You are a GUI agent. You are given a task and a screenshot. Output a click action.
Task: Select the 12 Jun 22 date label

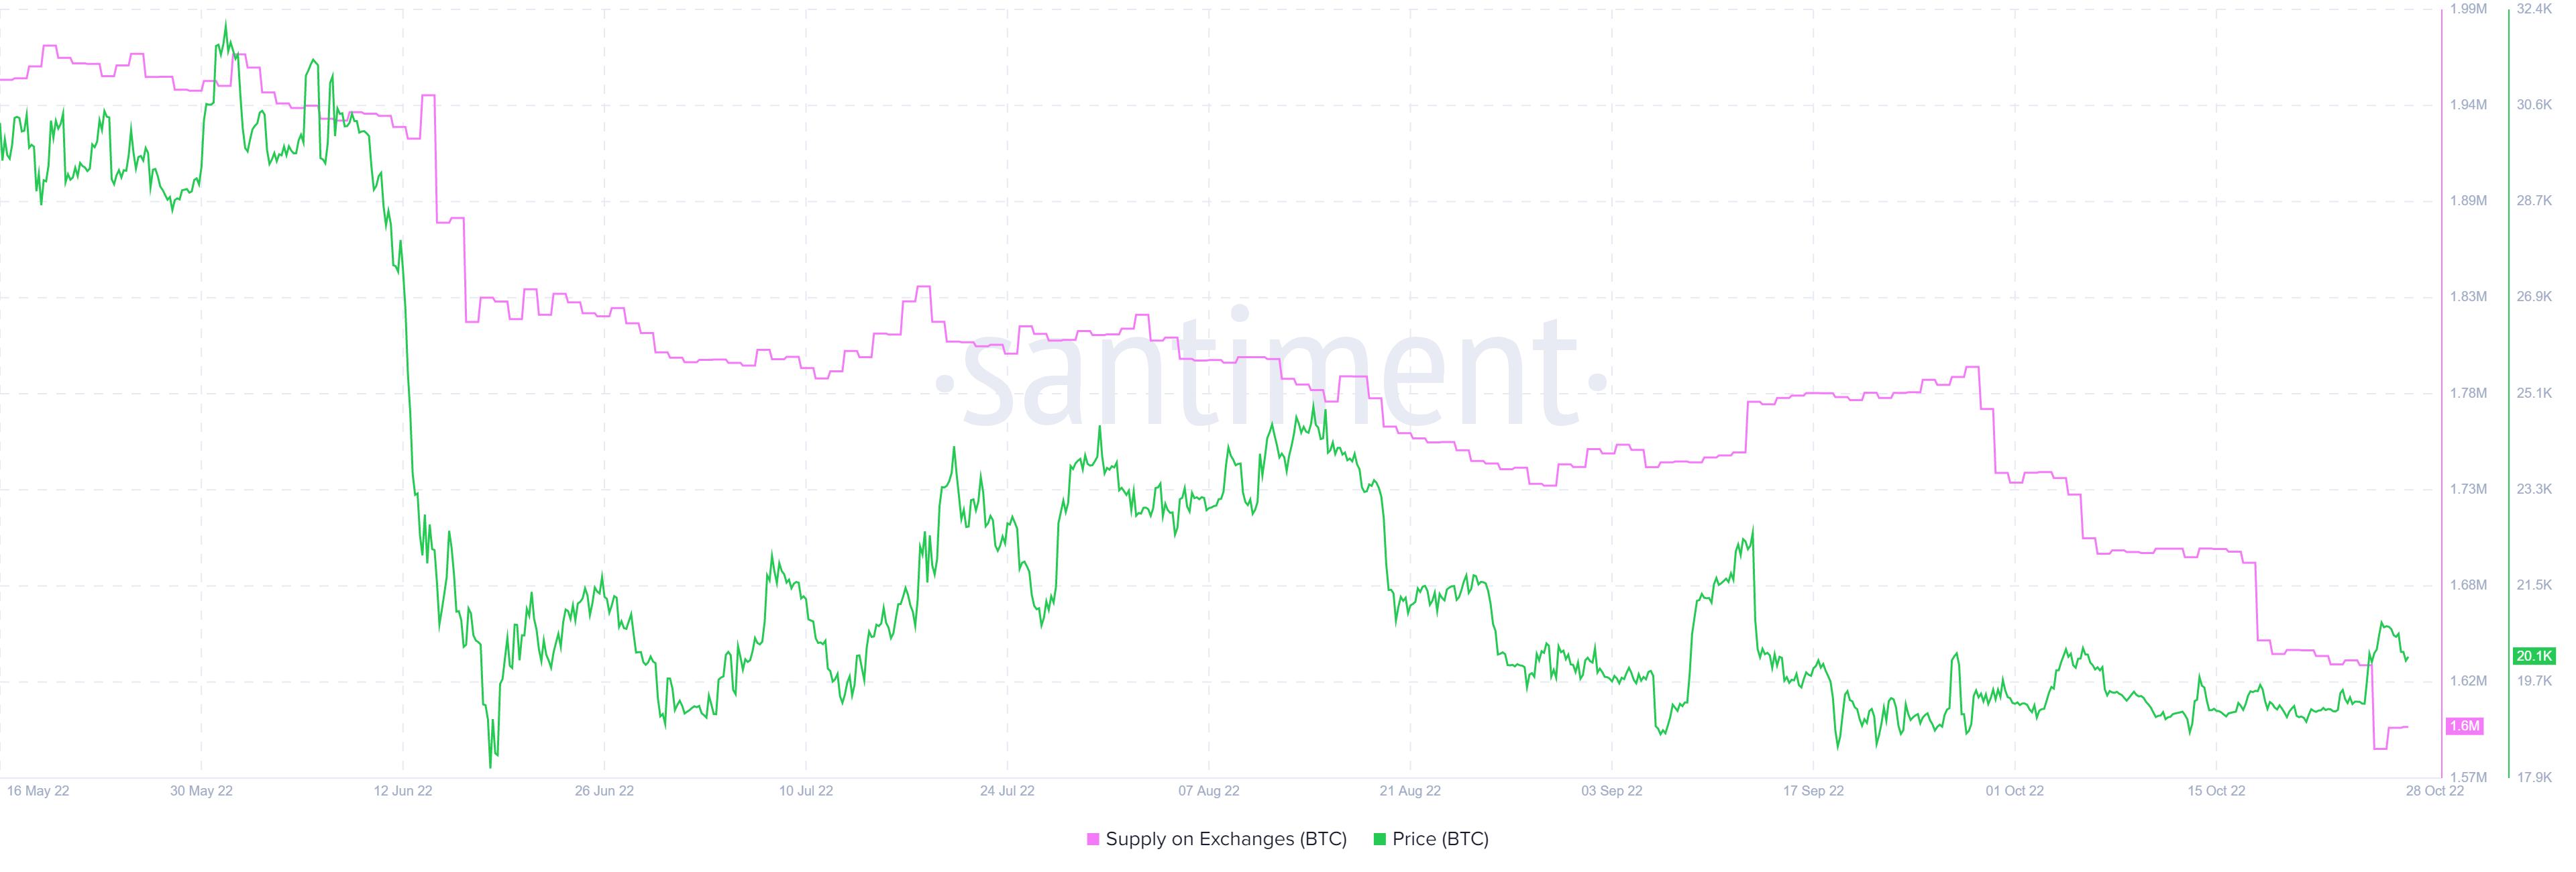click(403, 791)
